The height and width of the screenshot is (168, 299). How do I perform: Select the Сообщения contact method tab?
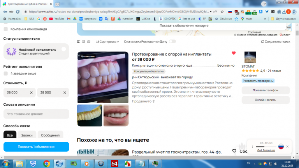tap(50, 135)
